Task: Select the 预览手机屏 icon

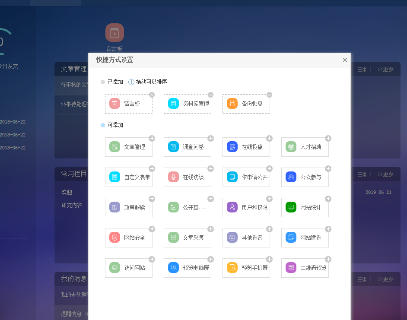Action: pyautogui.click(x=232, y=268)
